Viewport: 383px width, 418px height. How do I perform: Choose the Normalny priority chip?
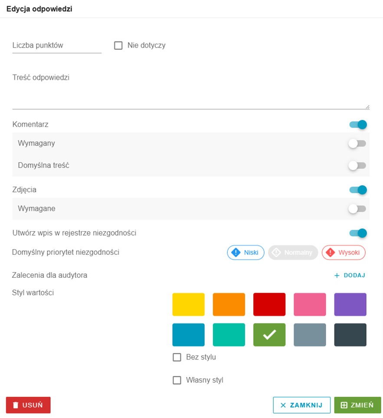(x=293, y=253)
